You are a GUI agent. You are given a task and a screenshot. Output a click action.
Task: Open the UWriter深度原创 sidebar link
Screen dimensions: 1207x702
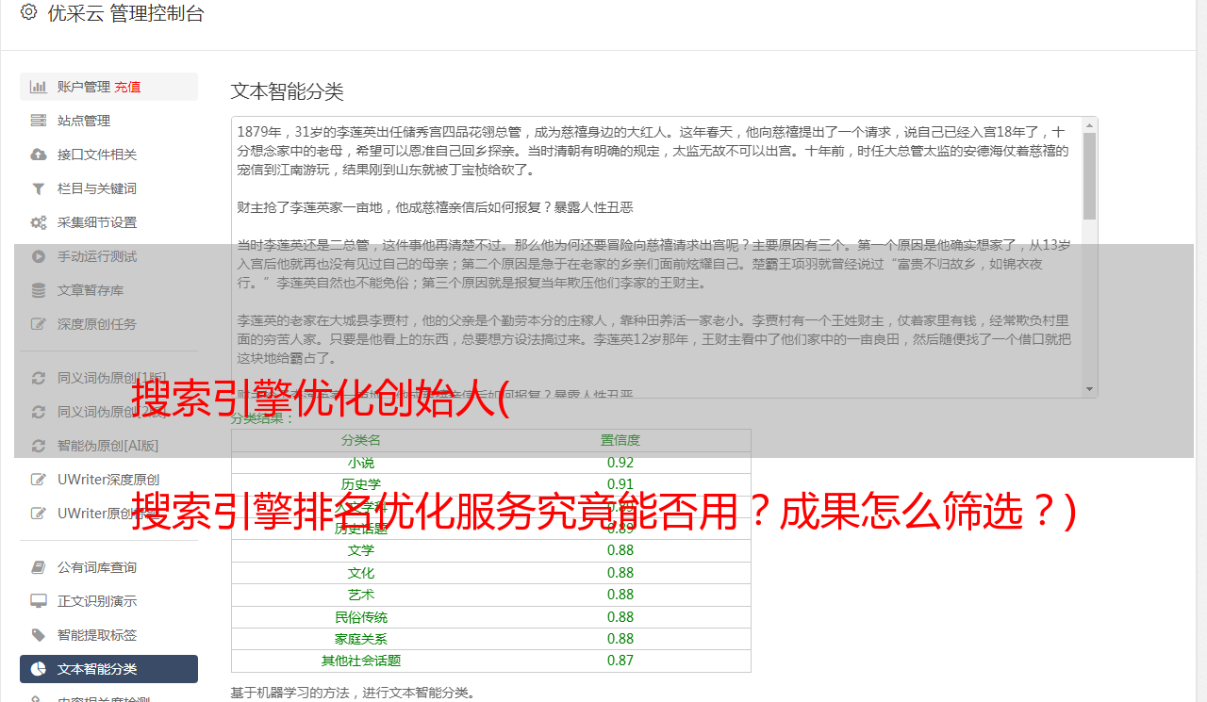pyautogui.click(x=108, y=480)
